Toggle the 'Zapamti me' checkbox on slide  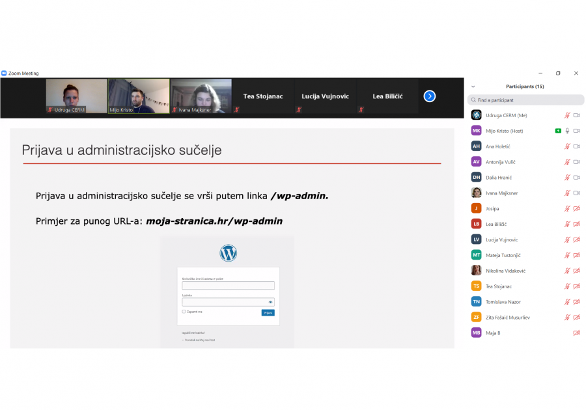[x=184, y=312]
